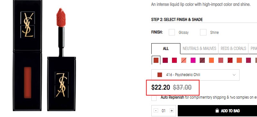The width and height of the screenshot is (257, 117).
Task: Enable the Auto Replenish checkbox
Action: point(154,98)
